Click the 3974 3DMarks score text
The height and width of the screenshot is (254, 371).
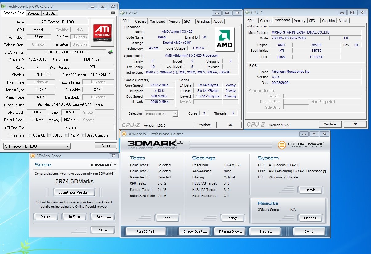[75, 181]
